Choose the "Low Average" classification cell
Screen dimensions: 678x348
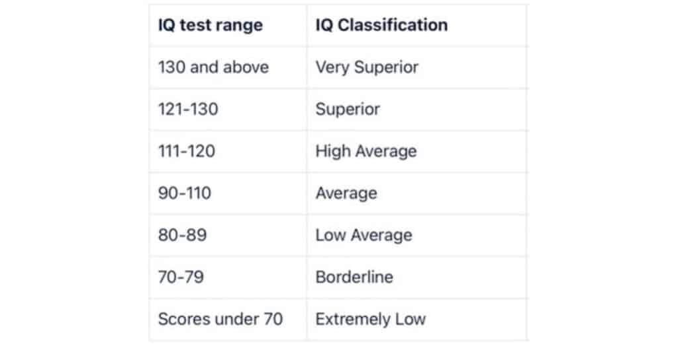pos(363,235)
